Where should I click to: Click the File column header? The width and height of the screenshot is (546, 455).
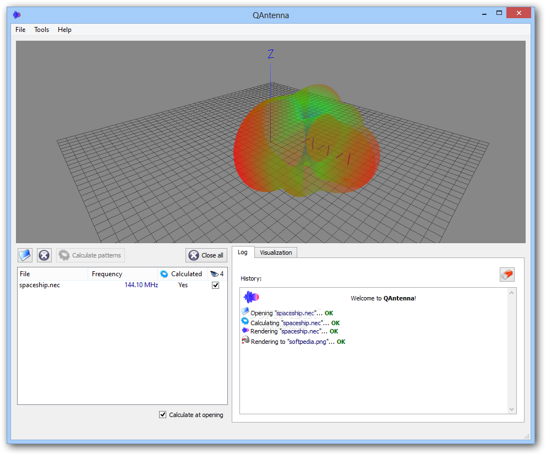53,274
